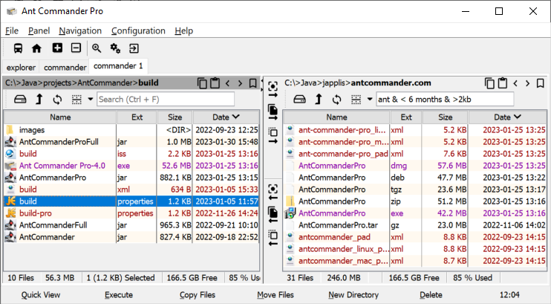Viewport: 551px width, 304px height.
Task: Paste path into the left panel icon
Action: [215, 83]
